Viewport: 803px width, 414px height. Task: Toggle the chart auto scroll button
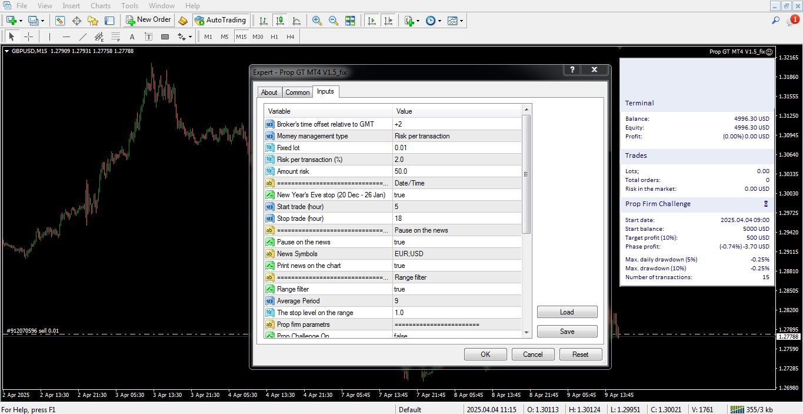point(371,21)
